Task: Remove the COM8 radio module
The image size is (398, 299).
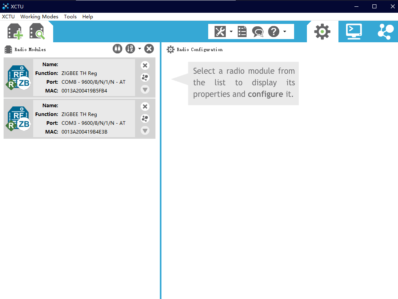Action: pyautogui.click(x=145, y=65)
